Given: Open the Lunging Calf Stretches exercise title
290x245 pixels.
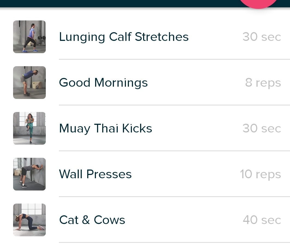Looking at the screenshot, I should coord(124,37).
